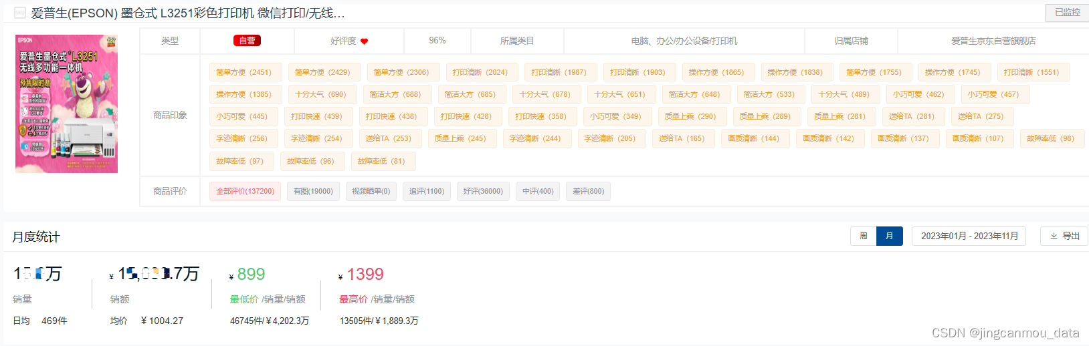Switch statistics to 月 view
1089x346 pixels.
tap(890, 236)
